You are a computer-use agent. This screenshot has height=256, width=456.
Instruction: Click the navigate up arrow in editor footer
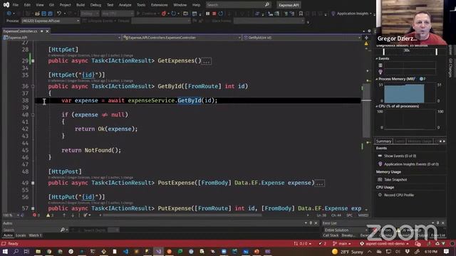pos(64,215)
